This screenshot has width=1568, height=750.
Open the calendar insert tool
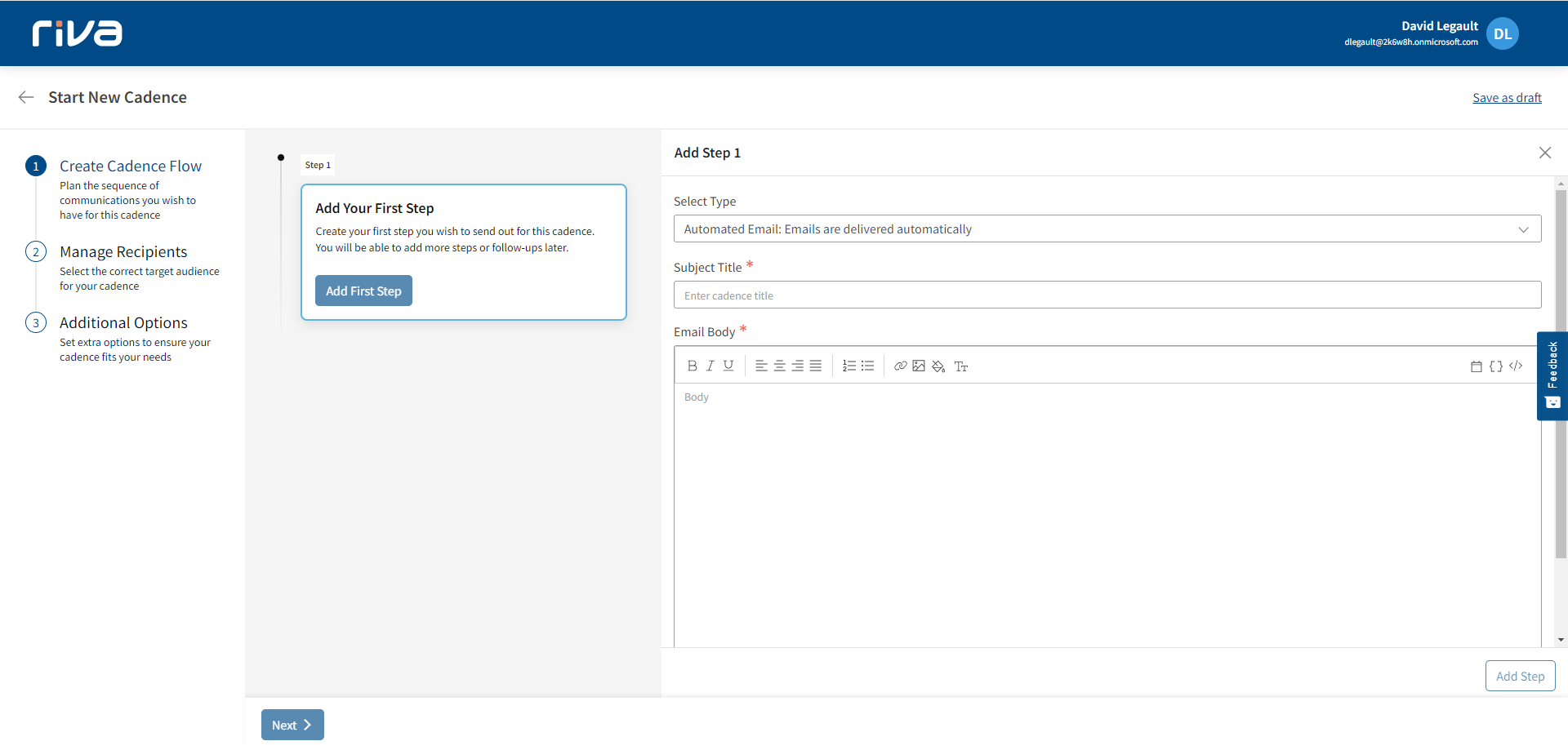pyautogui.click(x=1477, y=366)
